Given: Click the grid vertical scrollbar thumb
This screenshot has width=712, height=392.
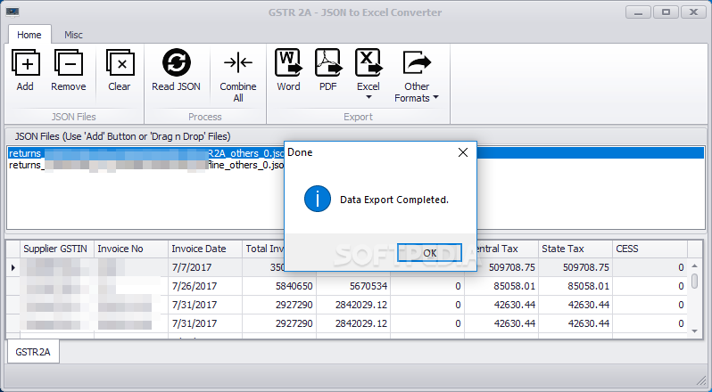Looking at the screenshot, I should [695, 281].
